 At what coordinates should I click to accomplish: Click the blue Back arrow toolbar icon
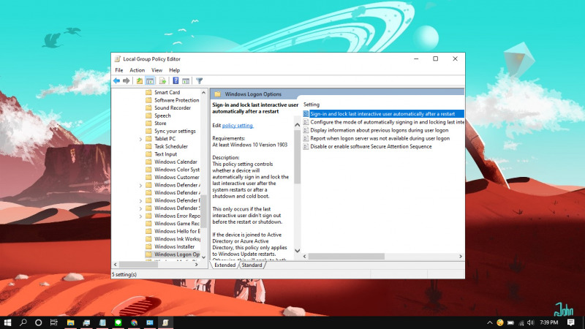point(117,80)
